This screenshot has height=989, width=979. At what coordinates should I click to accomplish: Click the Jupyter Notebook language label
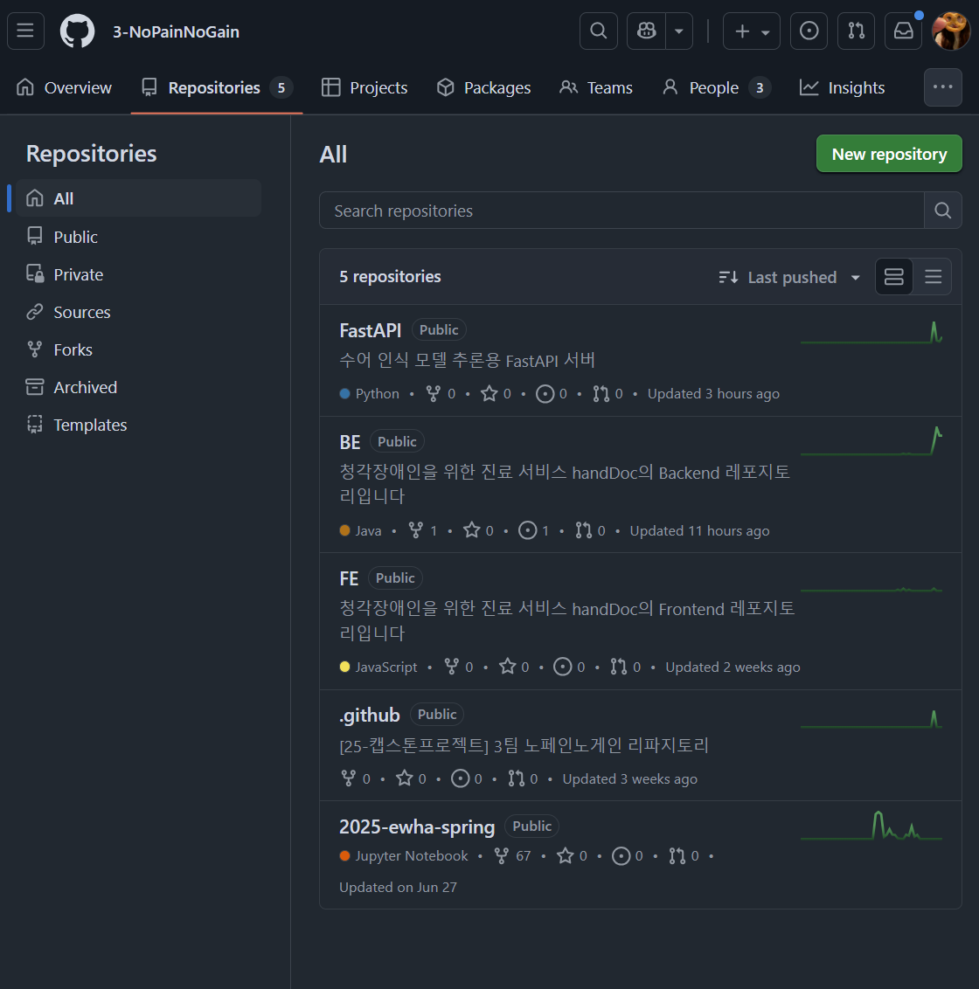pos(412,856)
